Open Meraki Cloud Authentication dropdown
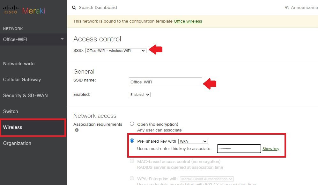318x185 pixels. [x=207, y=179]
